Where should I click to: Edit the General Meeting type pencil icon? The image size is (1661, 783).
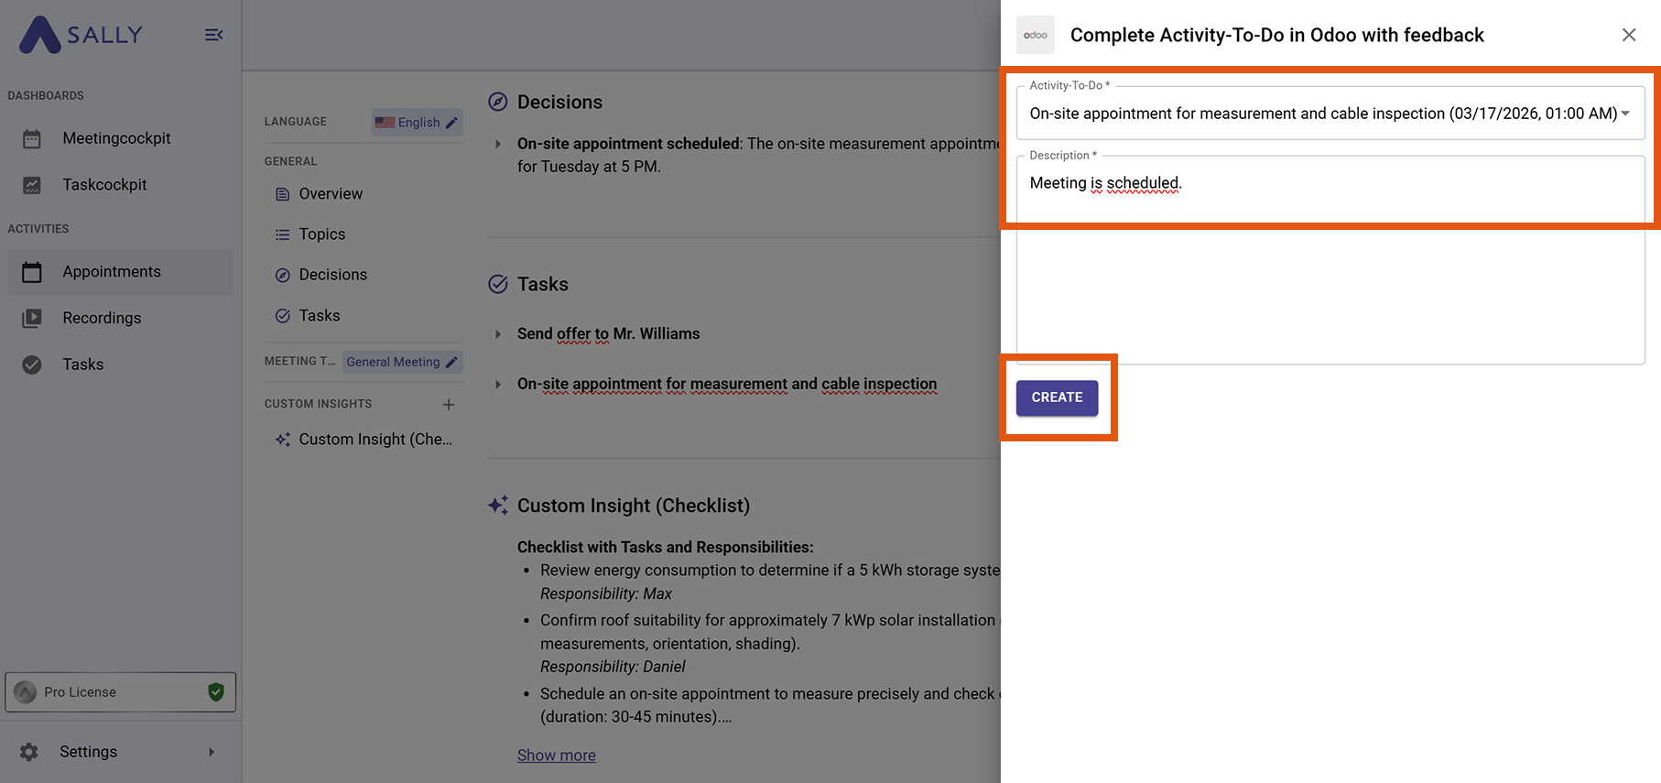click(451, 362)
